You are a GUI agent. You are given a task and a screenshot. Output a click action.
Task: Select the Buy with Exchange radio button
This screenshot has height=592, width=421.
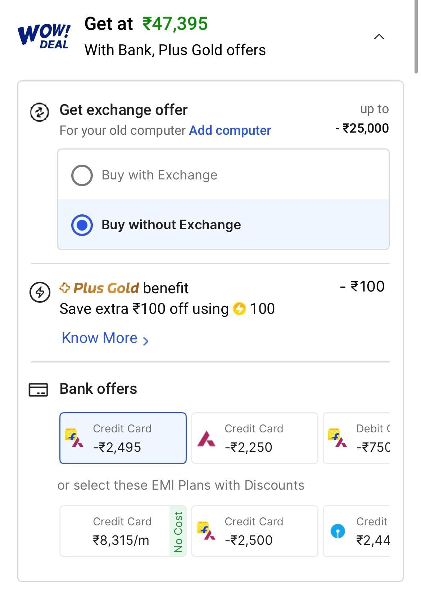tap(82, 175)
